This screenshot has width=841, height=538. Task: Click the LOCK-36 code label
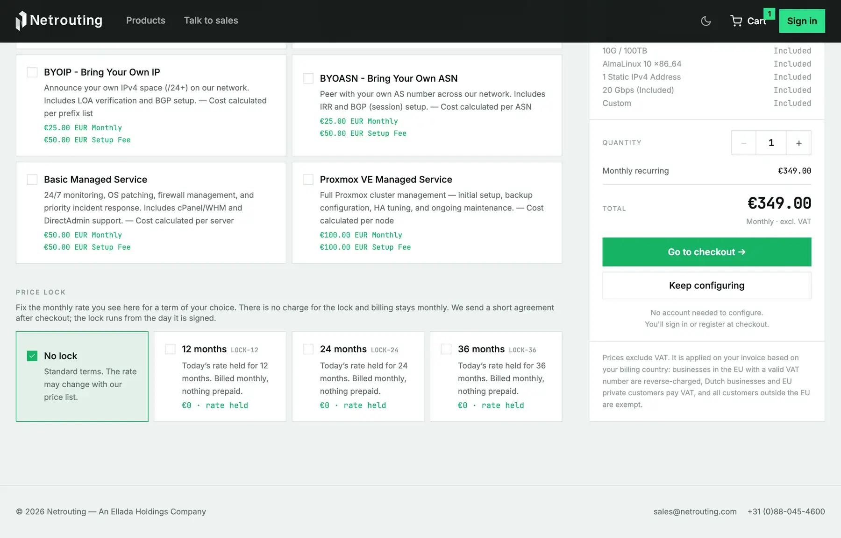tap(522, 350)
